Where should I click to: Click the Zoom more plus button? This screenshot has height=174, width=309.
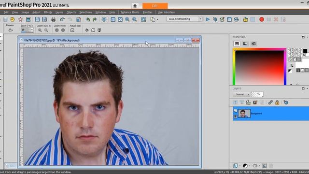[x=63, y=30]
